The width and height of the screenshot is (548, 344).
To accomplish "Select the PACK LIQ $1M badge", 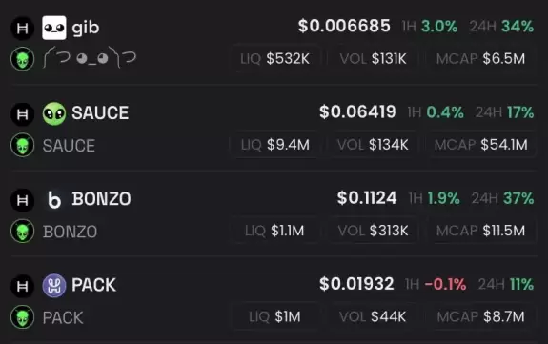I will [275, 316].
